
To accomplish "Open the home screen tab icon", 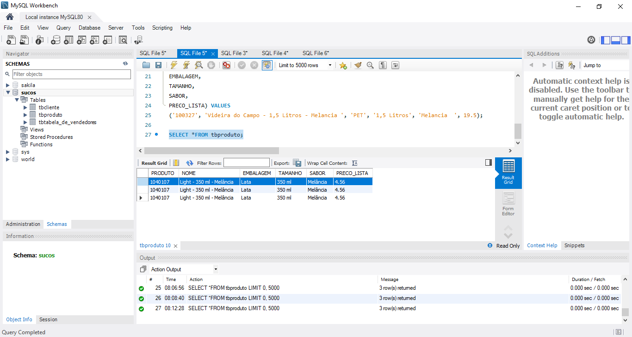I will coord(10,17).
